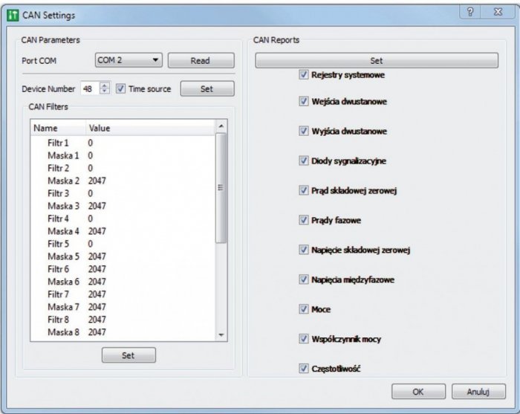Select the Maska 5 row
520x414 pixels.
pyautogui.click(x=123, y=256)
